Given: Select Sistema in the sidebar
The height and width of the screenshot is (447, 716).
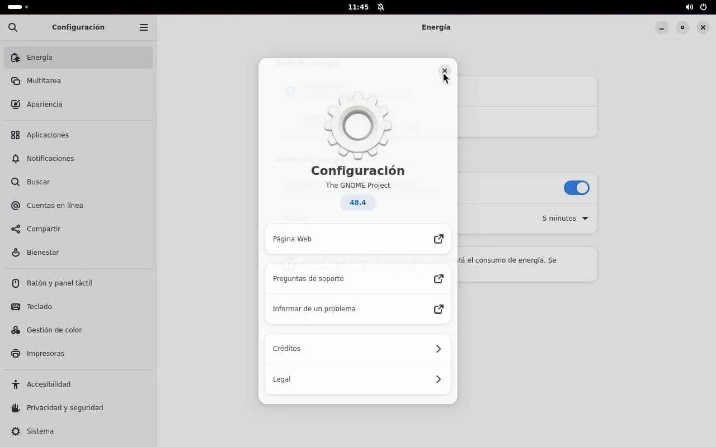Looking at the screenshot, I should pyautogui.click(x=78, y=431).
